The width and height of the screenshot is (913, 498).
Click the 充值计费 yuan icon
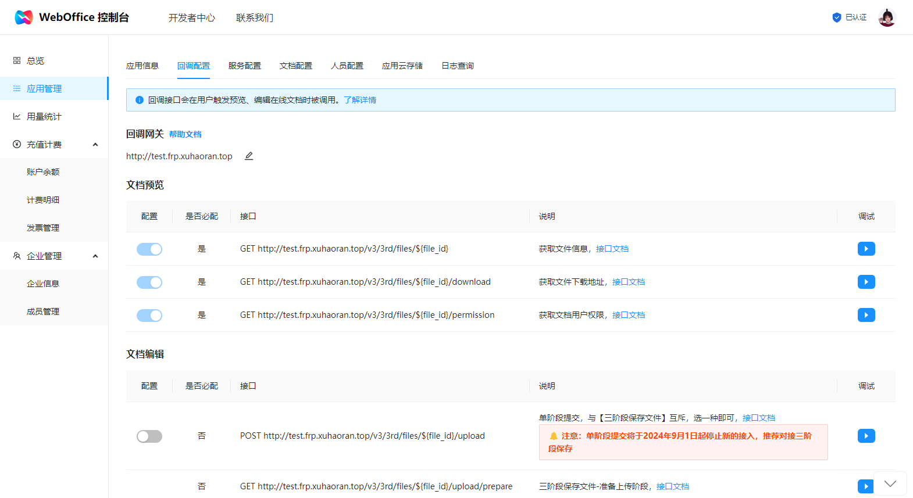coord(17,144)
